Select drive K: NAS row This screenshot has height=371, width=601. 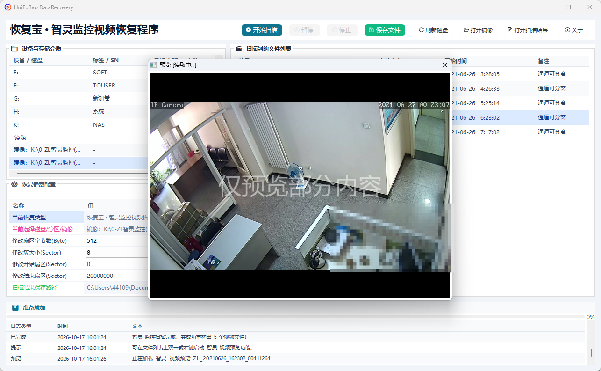click(x=79, y=125)
